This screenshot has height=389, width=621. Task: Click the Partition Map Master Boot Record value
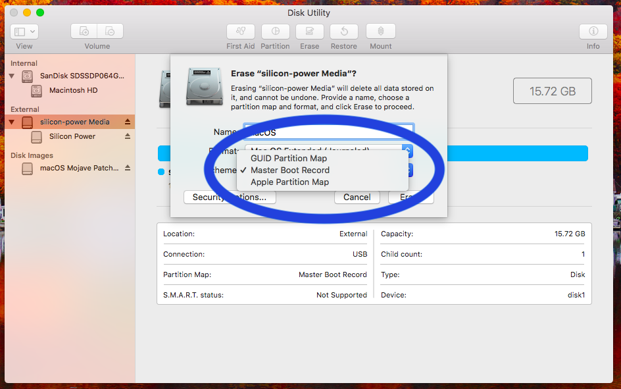click(x=333, y=274)
